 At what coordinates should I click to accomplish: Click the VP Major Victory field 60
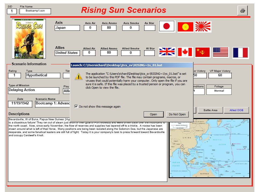pos(220,75)
